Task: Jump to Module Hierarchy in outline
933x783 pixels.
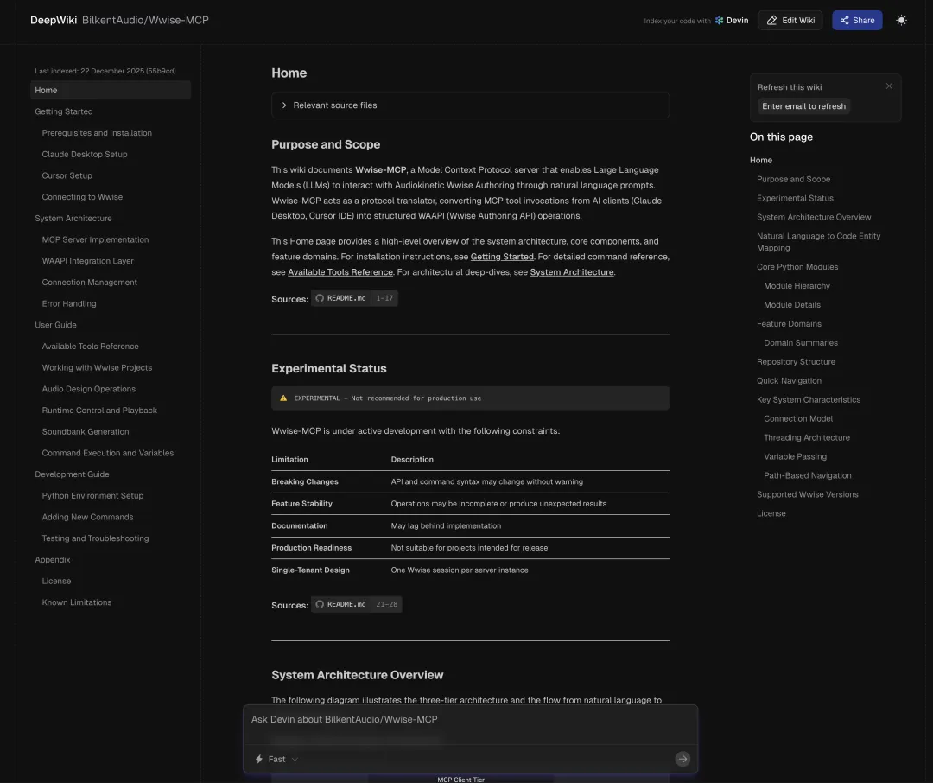Action: click(x=797, y=286)
